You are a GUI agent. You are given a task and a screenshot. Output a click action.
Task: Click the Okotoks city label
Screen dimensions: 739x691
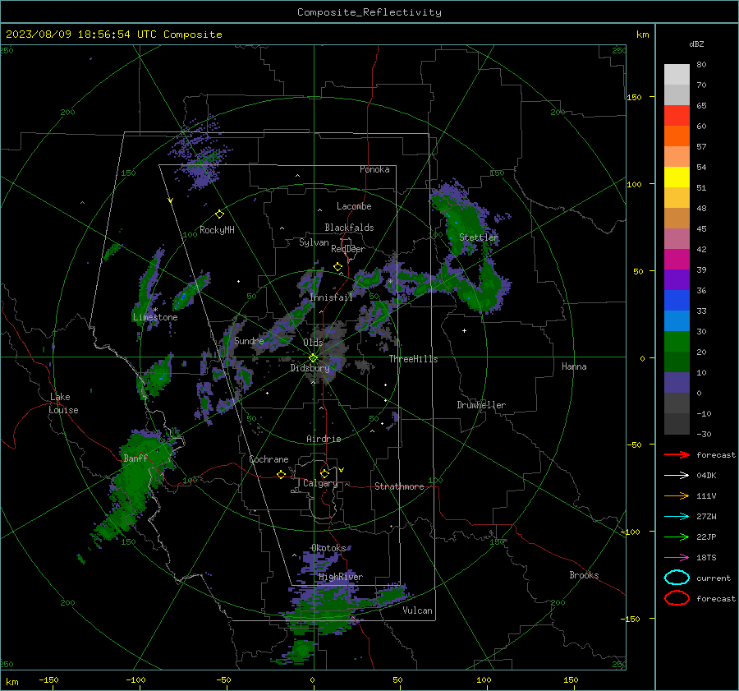pyautogui.click(x=328, y=548)
